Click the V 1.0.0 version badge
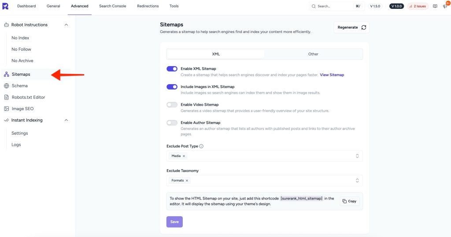 tap(396, 6)
